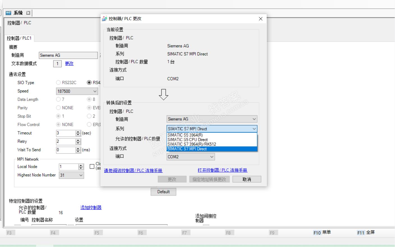Choose Parity NONE radio button

[x=58, y=108]
